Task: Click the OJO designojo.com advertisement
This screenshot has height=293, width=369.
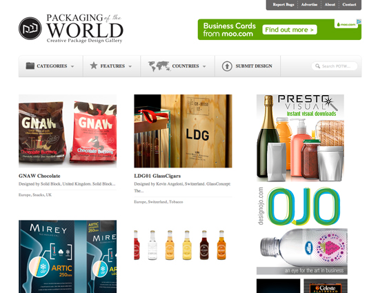Action: tap(302, 230)
